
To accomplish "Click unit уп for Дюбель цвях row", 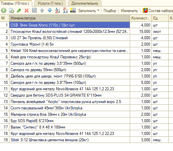I will [x=160, y=76].
